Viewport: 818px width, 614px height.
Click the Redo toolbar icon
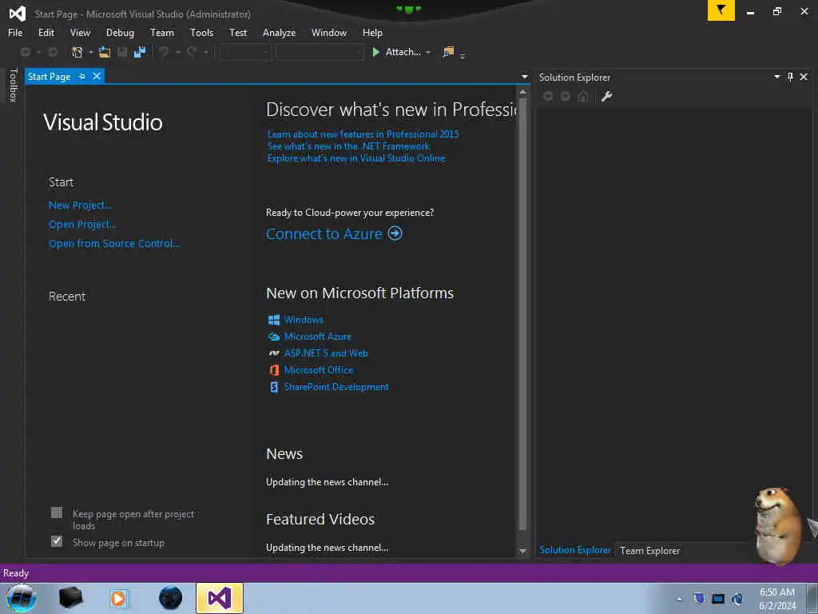tap(192, 52)
